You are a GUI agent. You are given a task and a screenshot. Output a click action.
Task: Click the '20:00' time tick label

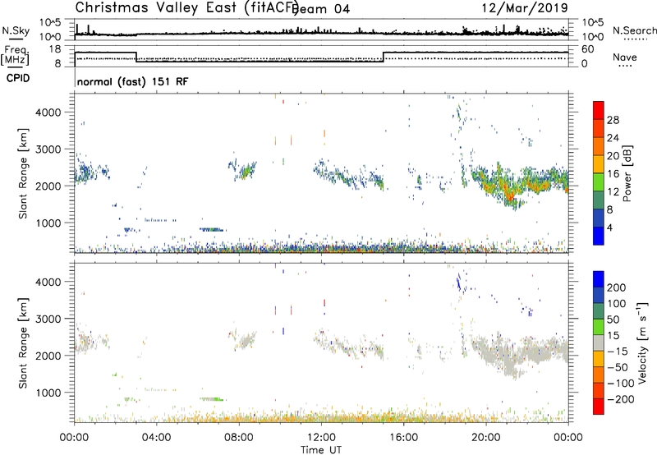coord(486,438)
